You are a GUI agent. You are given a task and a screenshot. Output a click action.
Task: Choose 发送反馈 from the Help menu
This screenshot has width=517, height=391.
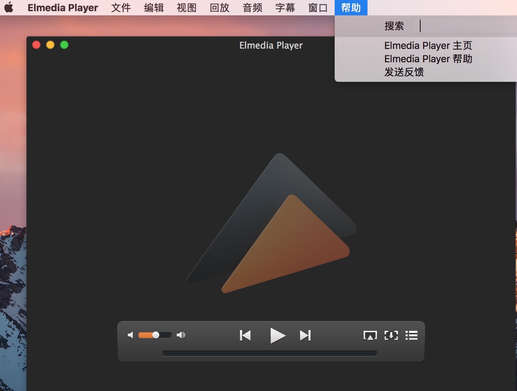pos(404,72)
